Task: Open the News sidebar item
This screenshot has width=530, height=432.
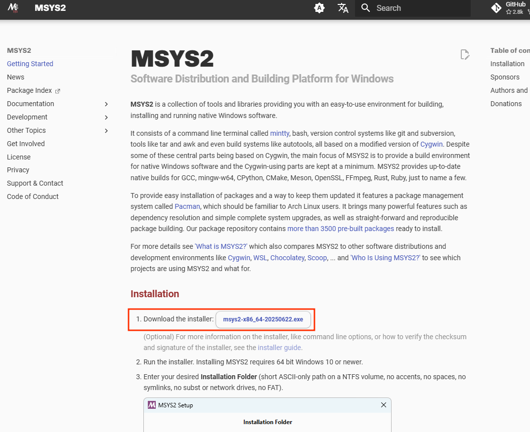Action: click(x=15, y=77)
